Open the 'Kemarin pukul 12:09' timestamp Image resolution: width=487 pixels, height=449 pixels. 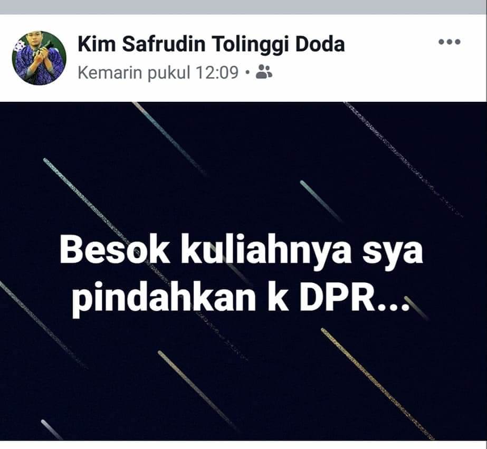[x=158, y=73]
